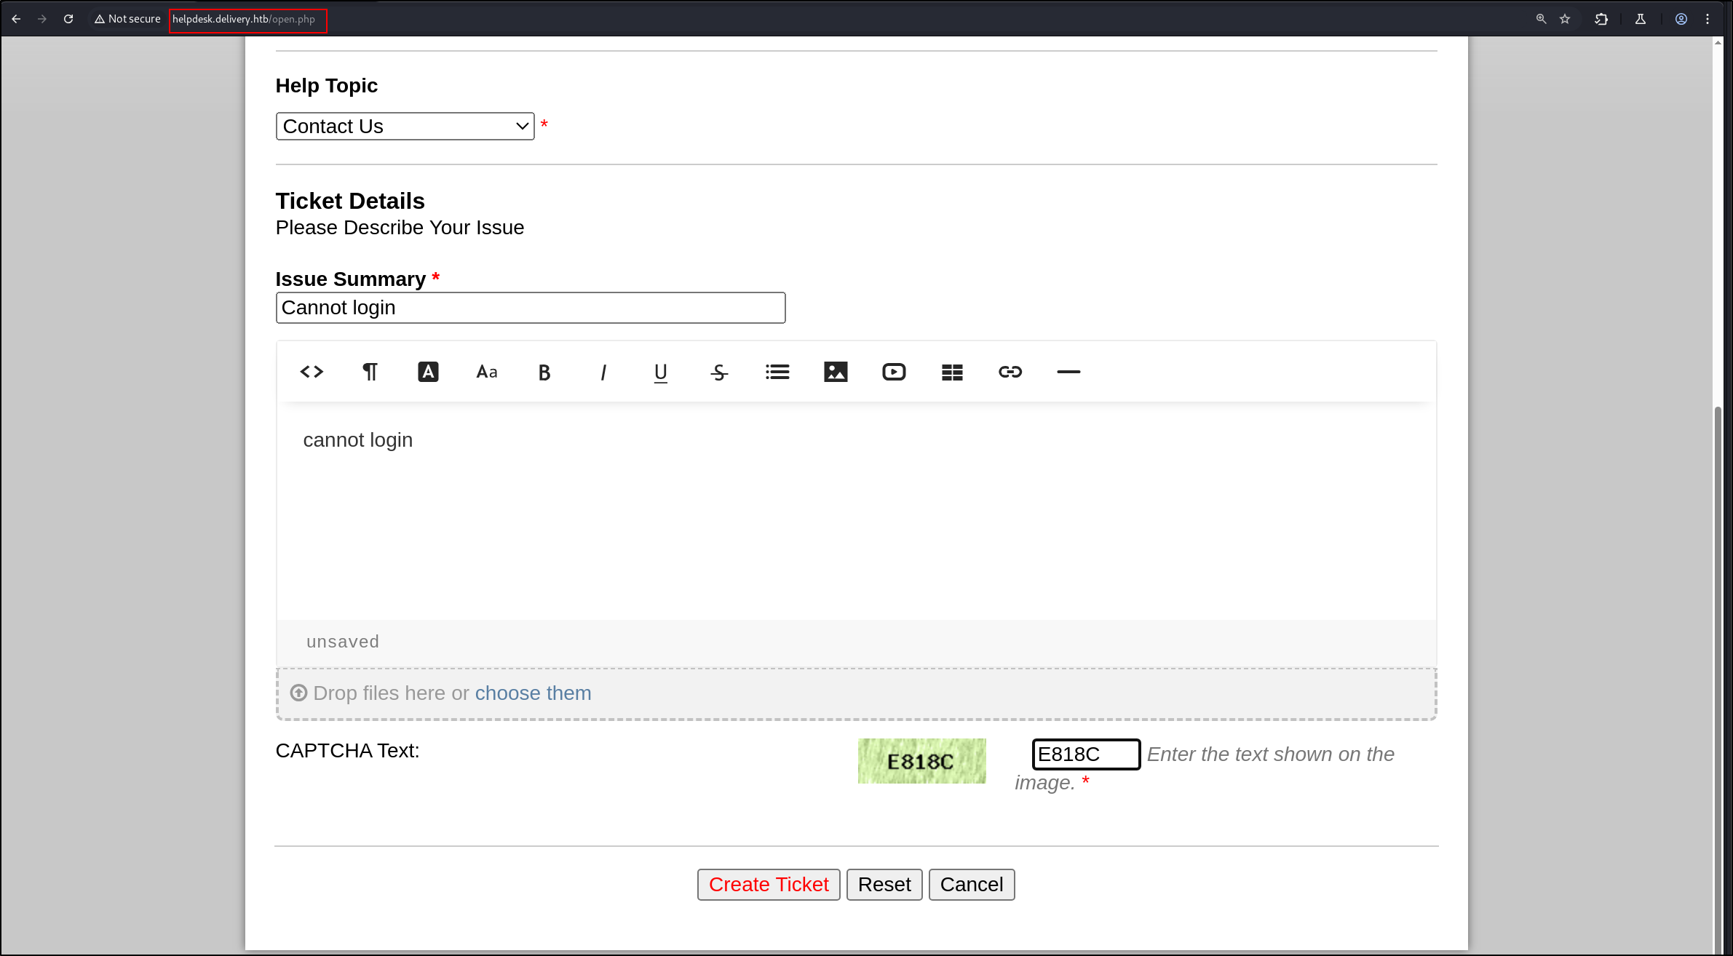Image resolution: width=1733 pixels, height=956 pixels.
Task: Click the CAPTCHA text input field
Action: pyautogui.click(x=1085, y=754)
